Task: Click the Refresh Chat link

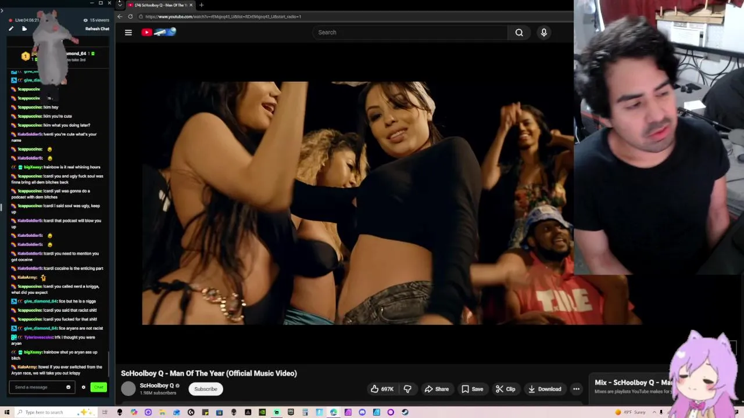Action: [x=97, y=28]
